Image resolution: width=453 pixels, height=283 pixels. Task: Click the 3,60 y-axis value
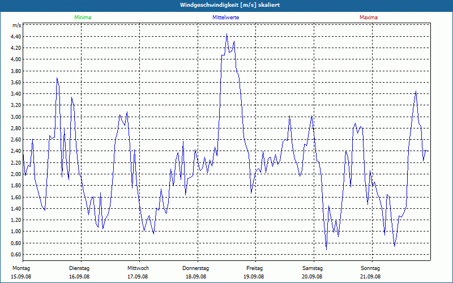(x=16, y=83)
